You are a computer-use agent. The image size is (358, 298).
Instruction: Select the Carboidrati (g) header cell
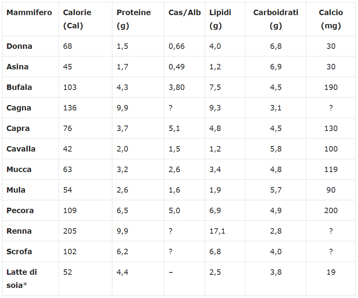coord(276,19)
